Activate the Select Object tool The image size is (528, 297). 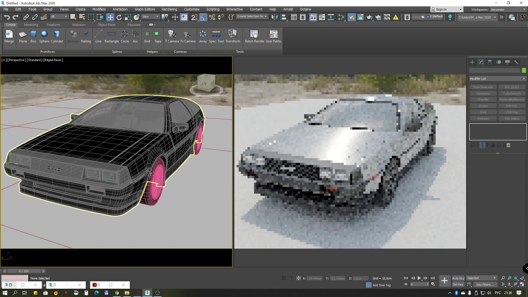tap(73, 17)
